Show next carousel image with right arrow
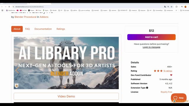Viewport: 189px width, 106px height. 115,70
